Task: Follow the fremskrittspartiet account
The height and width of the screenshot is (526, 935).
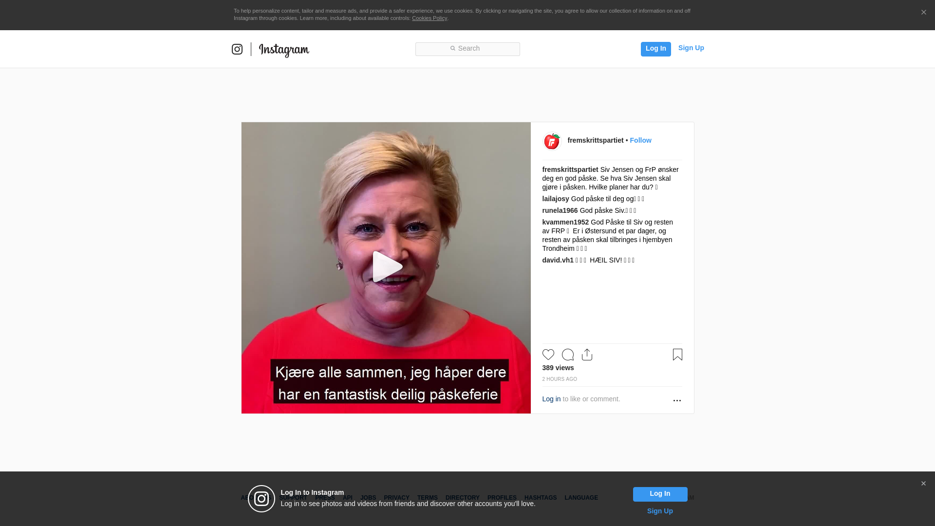Action: point(640,140)
